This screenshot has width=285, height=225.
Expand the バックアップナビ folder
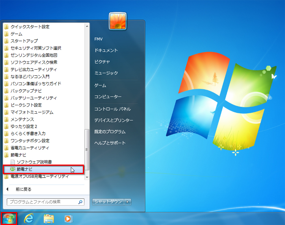coord(23,91)
